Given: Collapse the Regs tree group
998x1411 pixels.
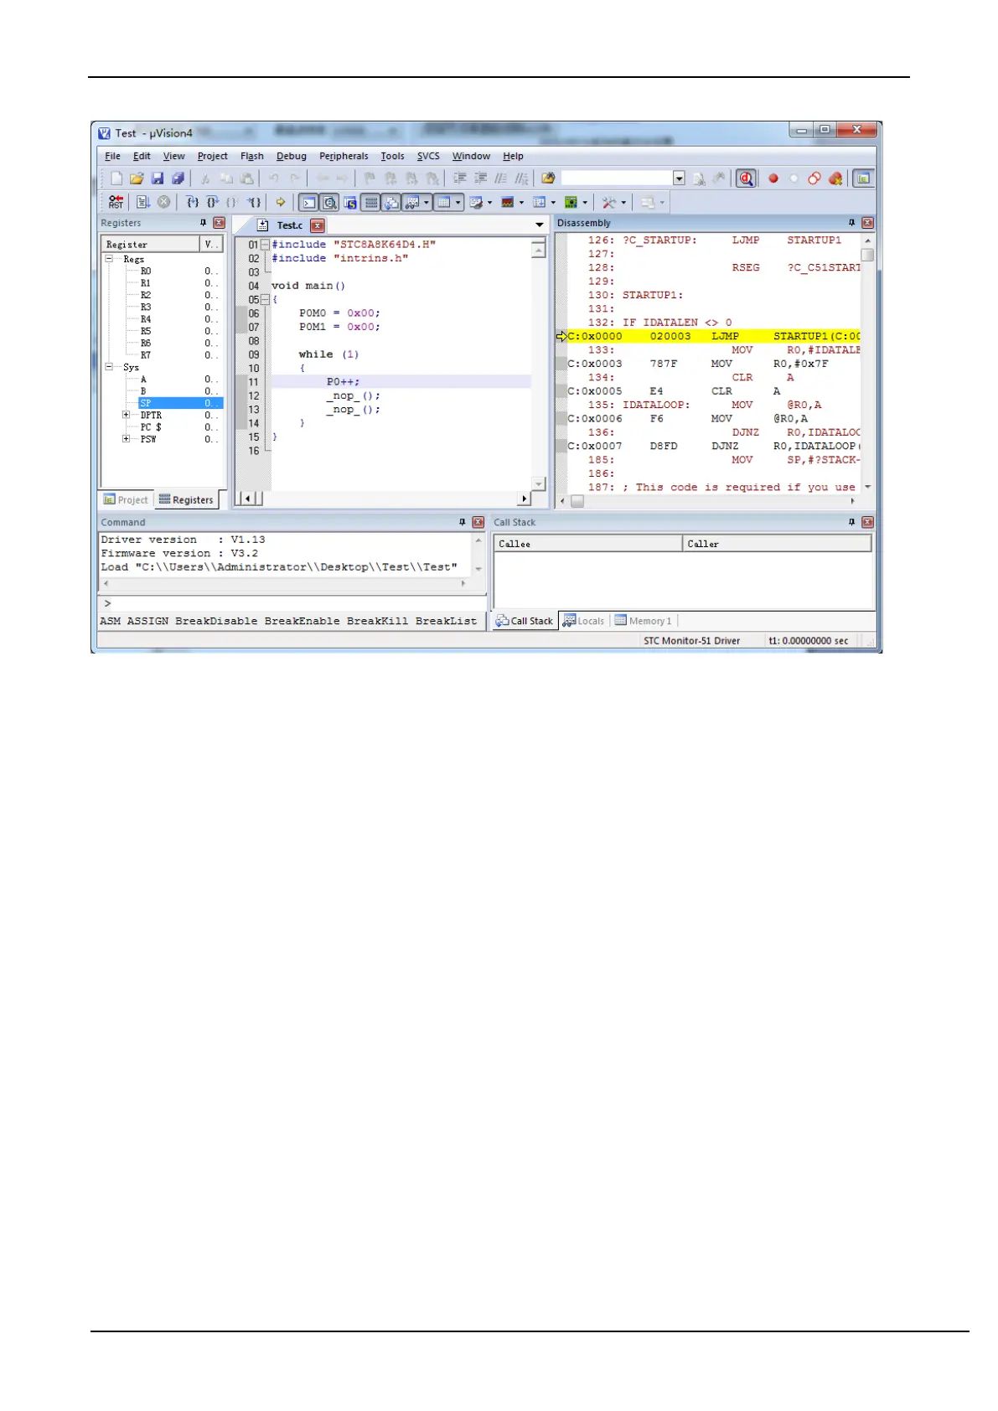Looking at the screenshot, I should 109,259.
